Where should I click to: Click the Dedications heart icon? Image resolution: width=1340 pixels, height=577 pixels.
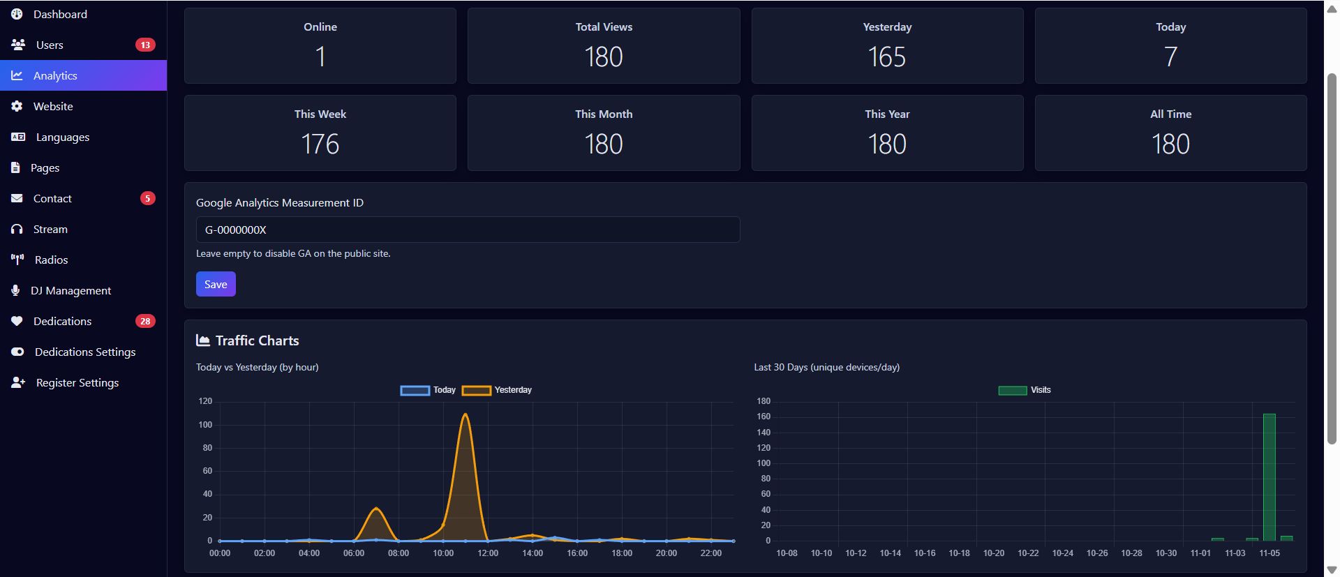point(17,321)
